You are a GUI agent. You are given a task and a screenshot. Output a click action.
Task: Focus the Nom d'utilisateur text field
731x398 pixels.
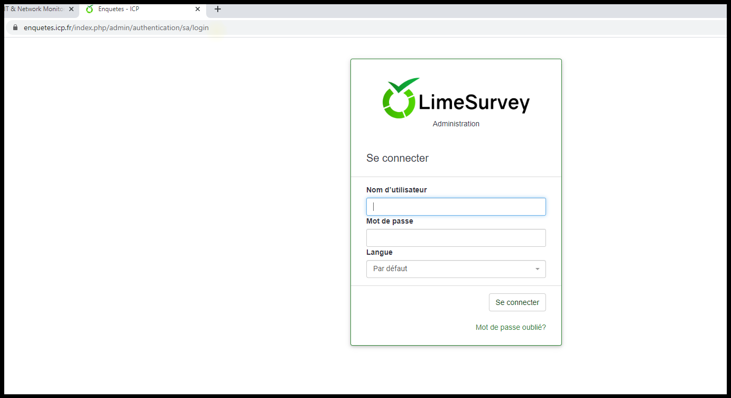coord(456,207)
